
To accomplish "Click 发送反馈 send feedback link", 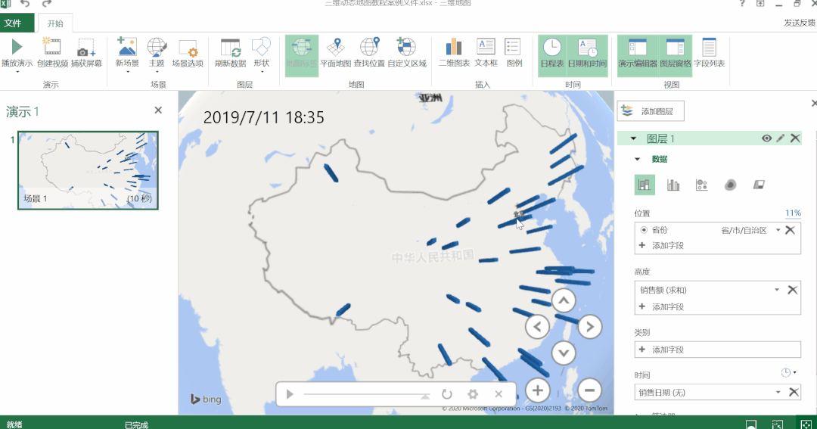I will [x=800, y=23].
